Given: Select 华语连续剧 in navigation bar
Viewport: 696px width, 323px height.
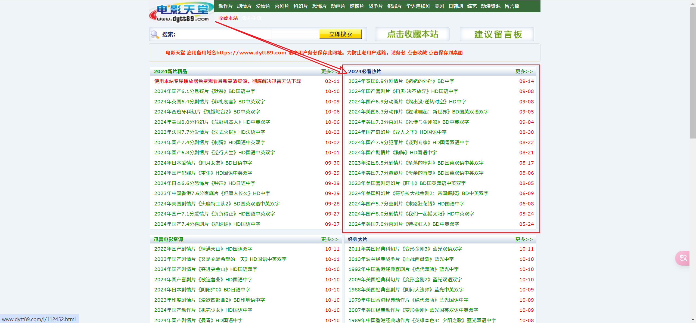Looking at the screenshot, I should point(418,6).
